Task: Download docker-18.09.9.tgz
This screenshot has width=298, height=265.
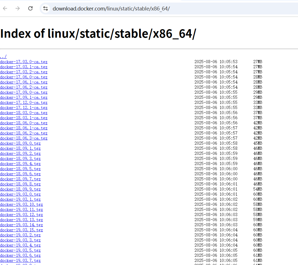Action: pyautogui.click(x=20, y=189)
